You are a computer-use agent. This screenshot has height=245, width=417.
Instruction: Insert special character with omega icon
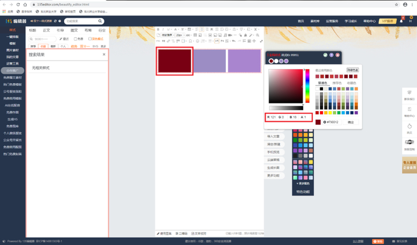(x=190, y=41)
